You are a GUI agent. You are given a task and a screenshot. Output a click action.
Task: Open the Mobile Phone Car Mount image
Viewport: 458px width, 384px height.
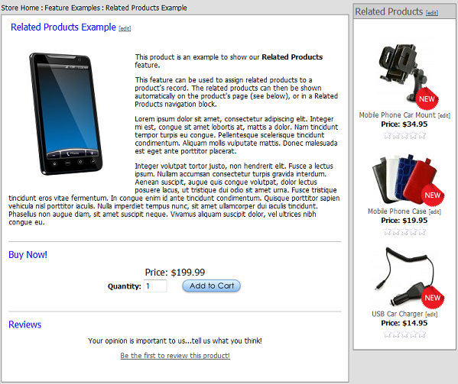[x=404, y=74]
